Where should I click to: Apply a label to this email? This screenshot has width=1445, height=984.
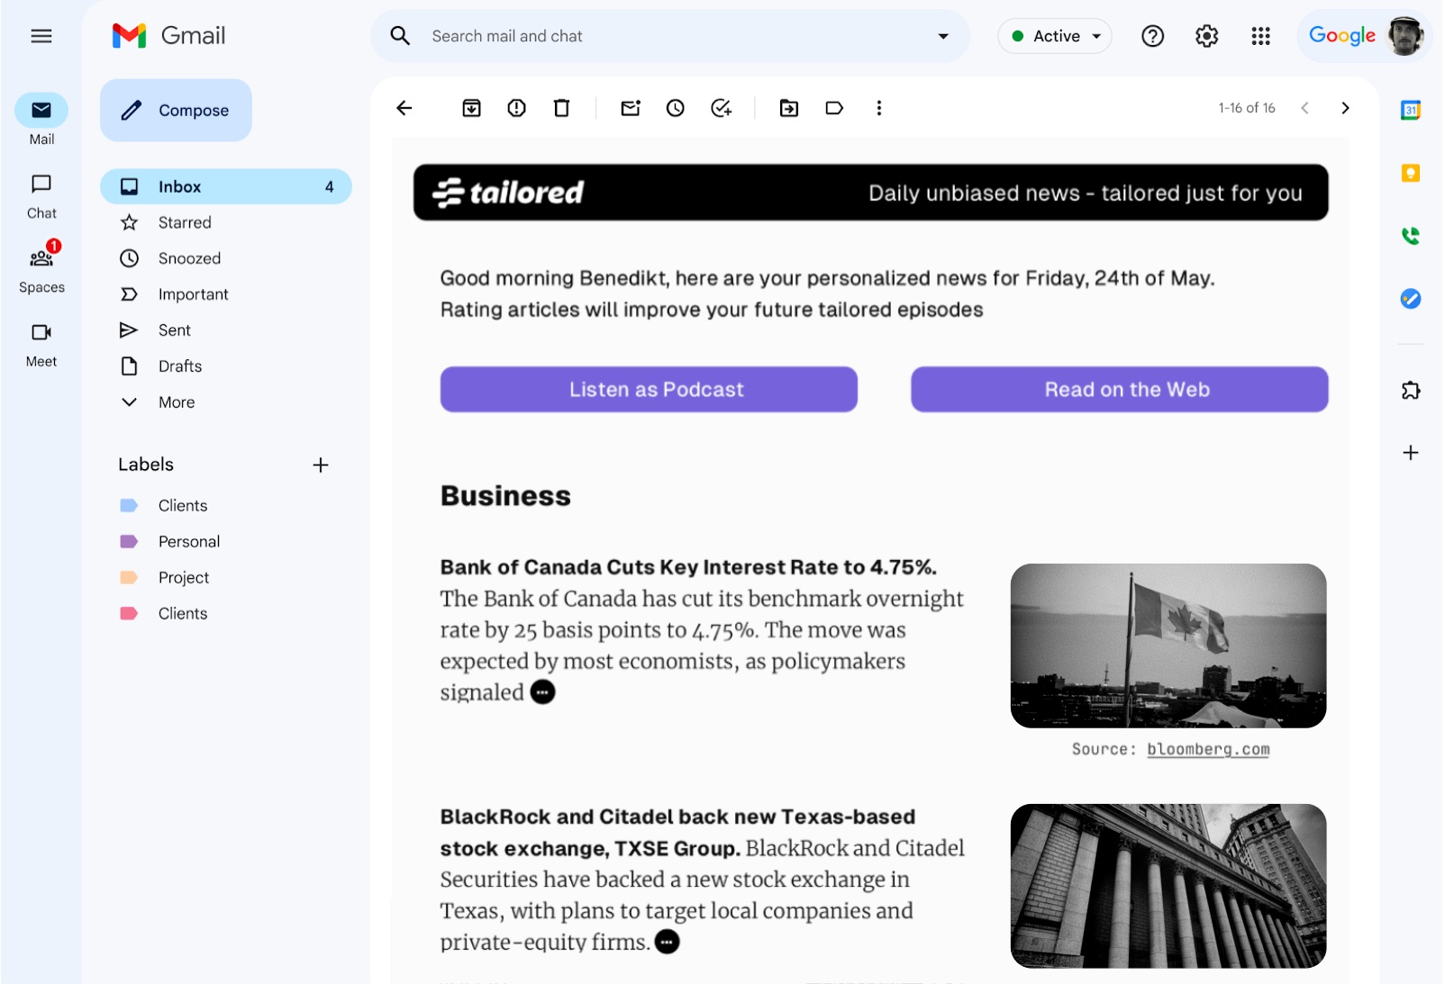coord(834,108)
